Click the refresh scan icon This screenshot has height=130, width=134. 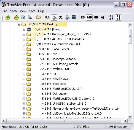tap(23, 17)
